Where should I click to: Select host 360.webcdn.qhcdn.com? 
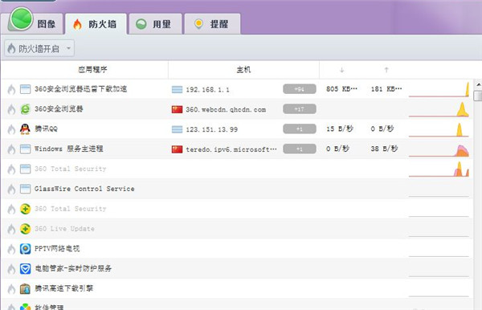tap(226, 110)
